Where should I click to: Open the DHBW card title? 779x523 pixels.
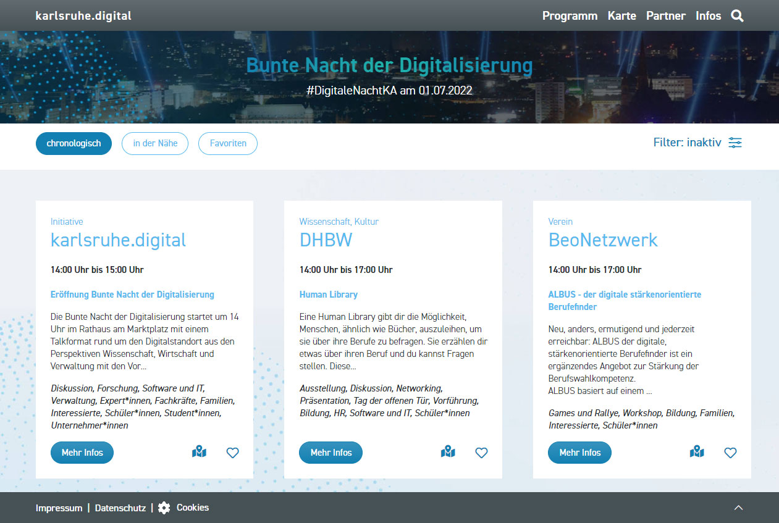tap(326, 240)
